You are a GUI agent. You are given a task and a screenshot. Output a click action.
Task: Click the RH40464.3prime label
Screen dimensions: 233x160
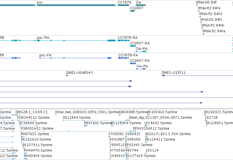[x=38, y=156]
